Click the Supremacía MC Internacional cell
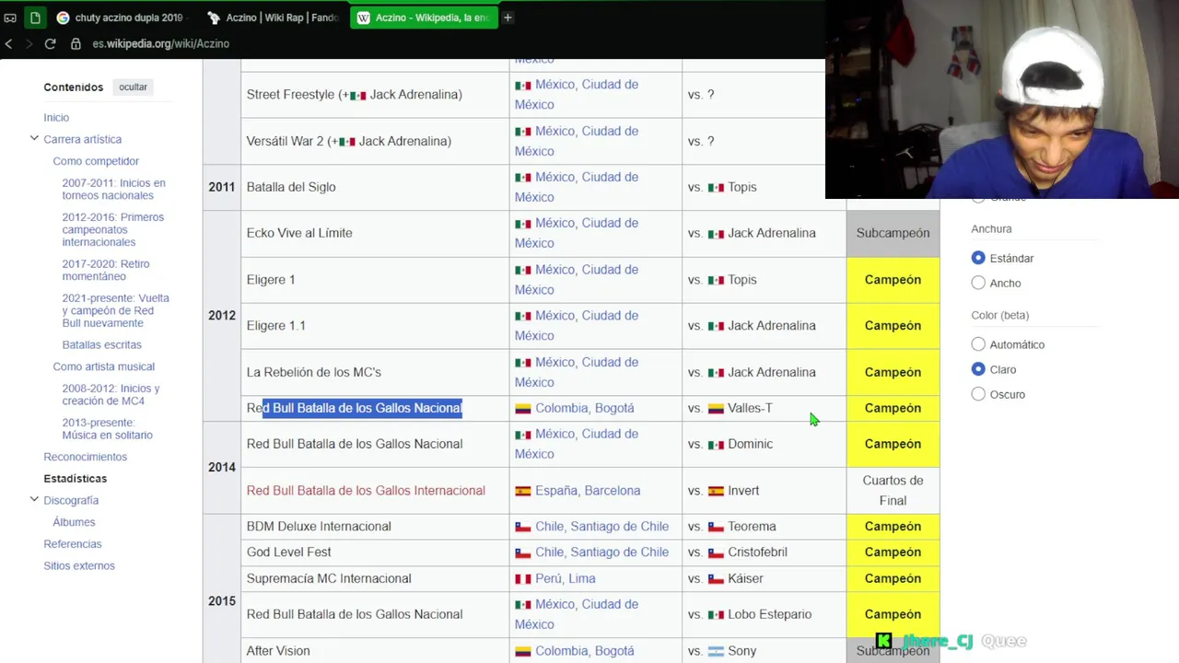Image resolution: width=1179 pixels, height=663 pixels. (375, 578)
